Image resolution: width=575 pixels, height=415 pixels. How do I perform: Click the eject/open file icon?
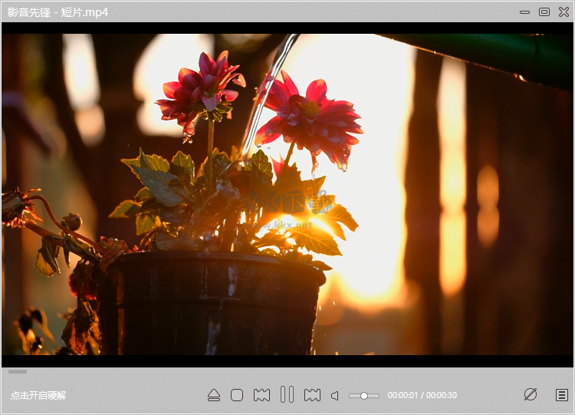point(214,395)
